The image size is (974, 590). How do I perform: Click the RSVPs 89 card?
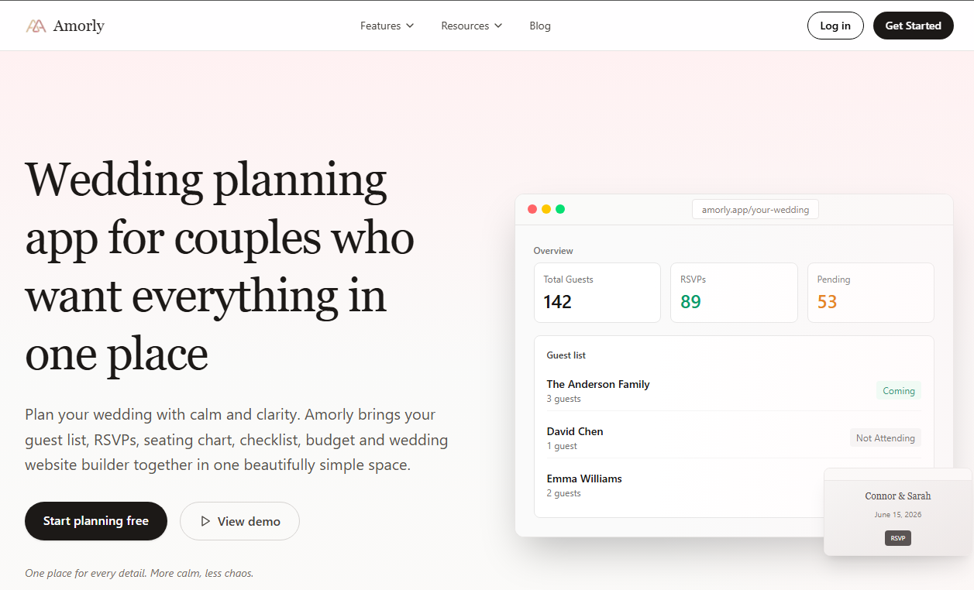(734, 293)
